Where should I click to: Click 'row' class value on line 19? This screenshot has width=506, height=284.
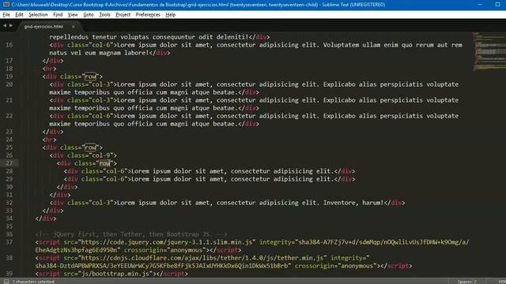coord(90,77)
